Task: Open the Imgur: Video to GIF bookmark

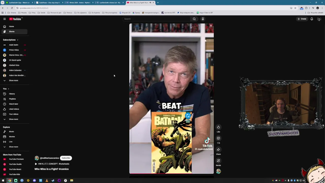Action: [205, 13]
